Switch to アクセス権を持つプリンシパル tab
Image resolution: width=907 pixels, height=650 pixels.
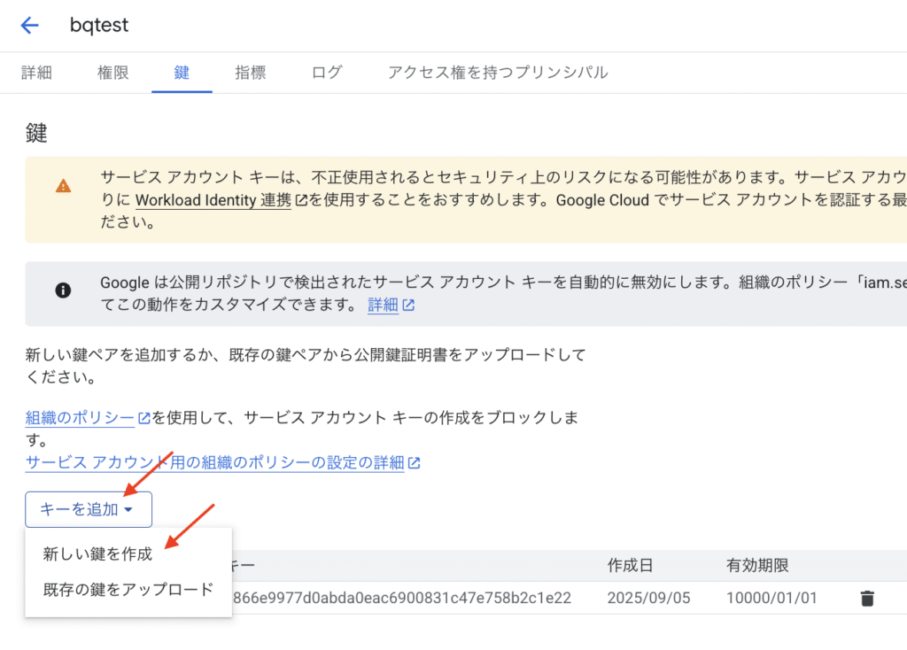coord(498,73)
